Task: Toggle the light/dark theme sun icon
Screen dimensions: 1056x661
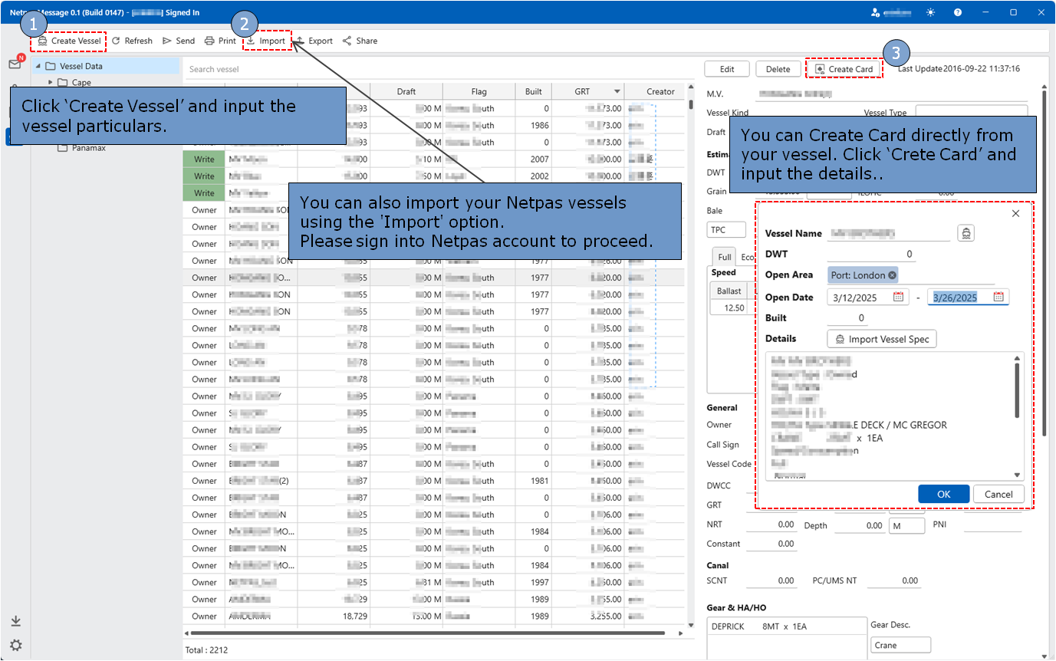Action: [931, 12]
